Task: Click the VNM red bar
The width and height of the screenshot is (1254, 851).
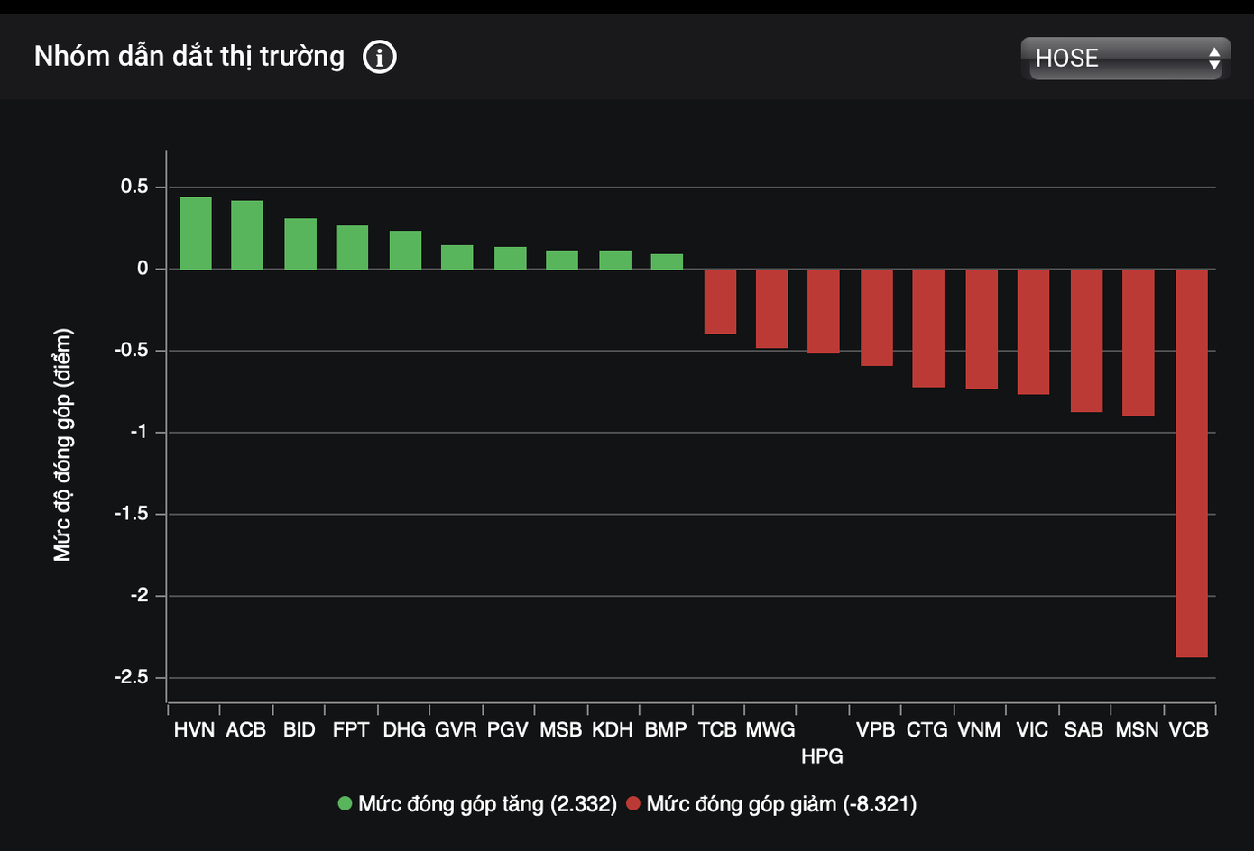Action: pos(982,329)
